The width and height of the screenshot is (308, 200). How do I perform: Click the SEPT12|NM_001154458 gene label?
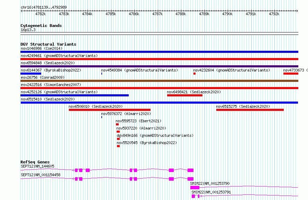[40, 175]
